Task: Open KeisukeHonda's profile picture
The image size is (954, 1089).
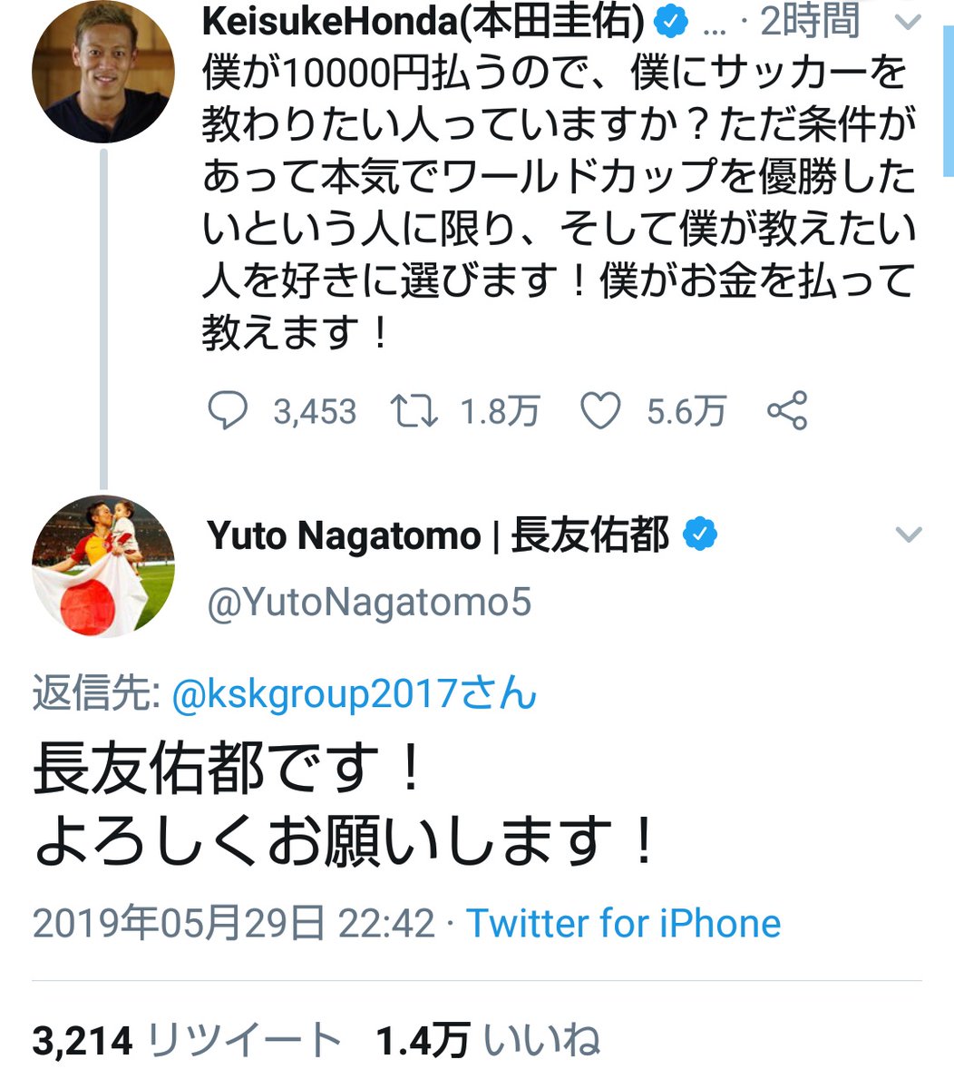Action: tap(102, 71)
